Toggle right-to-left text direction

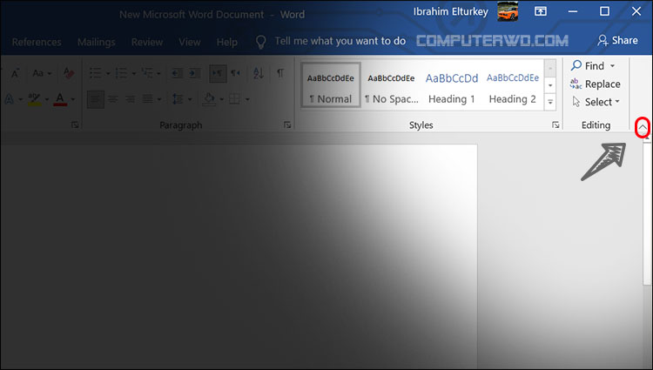[236, 73]
